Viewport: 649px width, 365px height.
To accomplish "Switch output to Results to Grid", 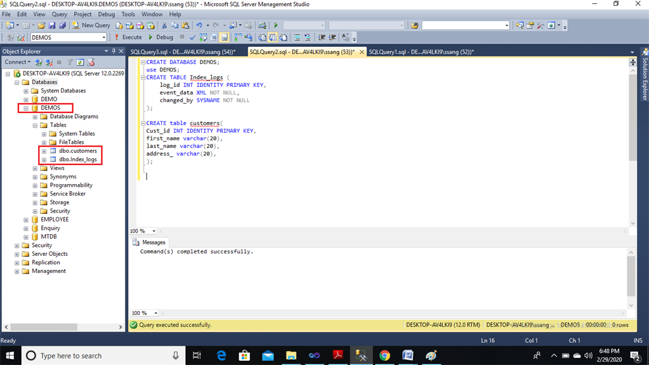I will (272, 37).
